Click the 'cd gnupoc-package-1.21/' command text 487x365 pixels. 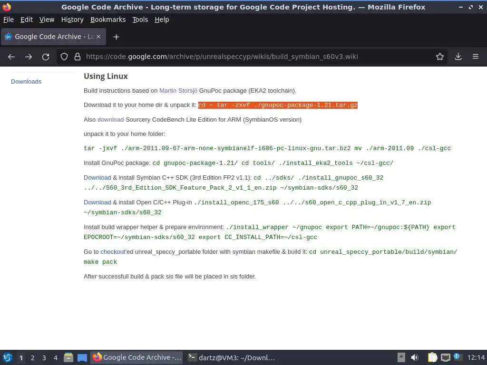coord(195,163)
